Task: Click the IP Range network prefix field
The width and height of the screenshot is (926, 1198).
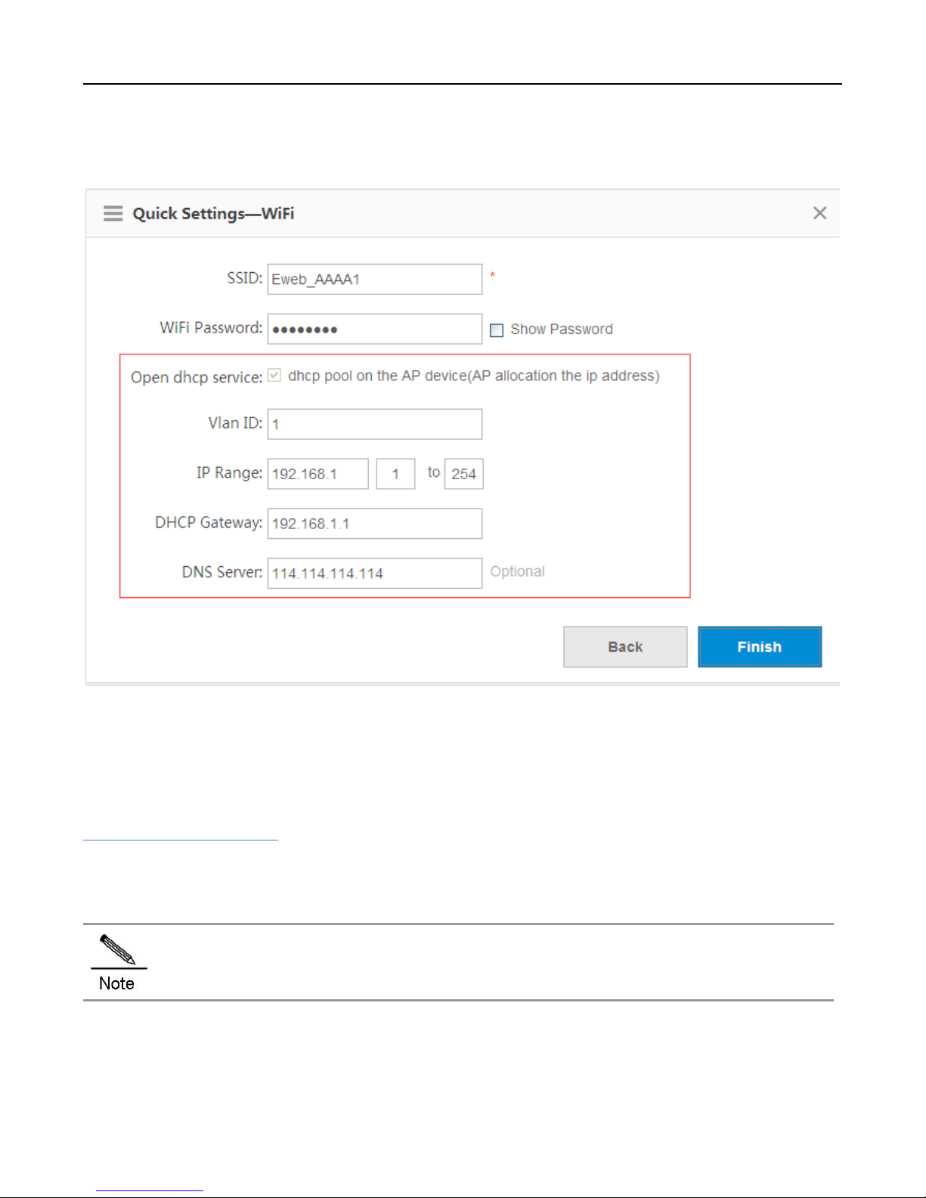Action: [x=318, y=474]
